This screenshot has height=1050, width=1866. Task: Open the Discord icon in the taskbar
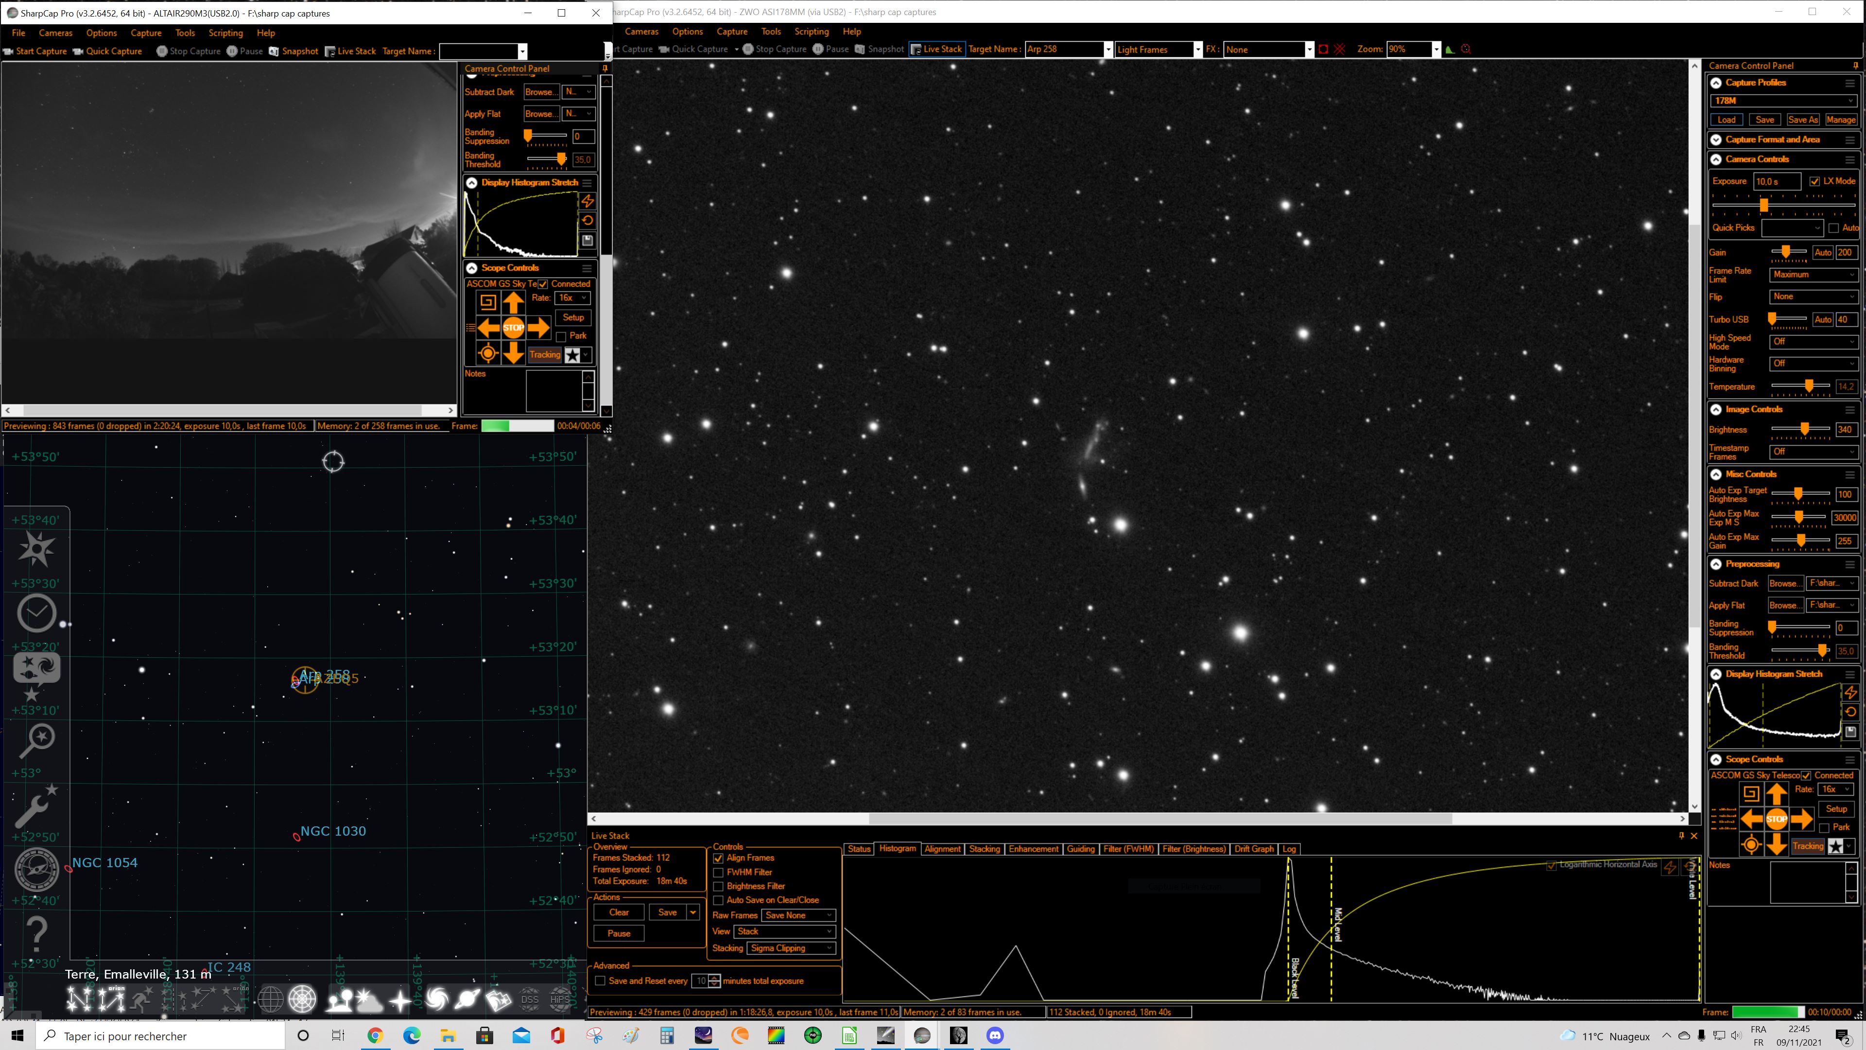pos(995,1035)
